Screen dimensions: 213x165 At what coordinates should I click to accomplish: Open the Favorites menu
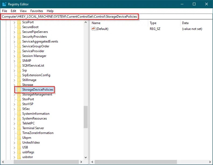click(x=37, y=11)
